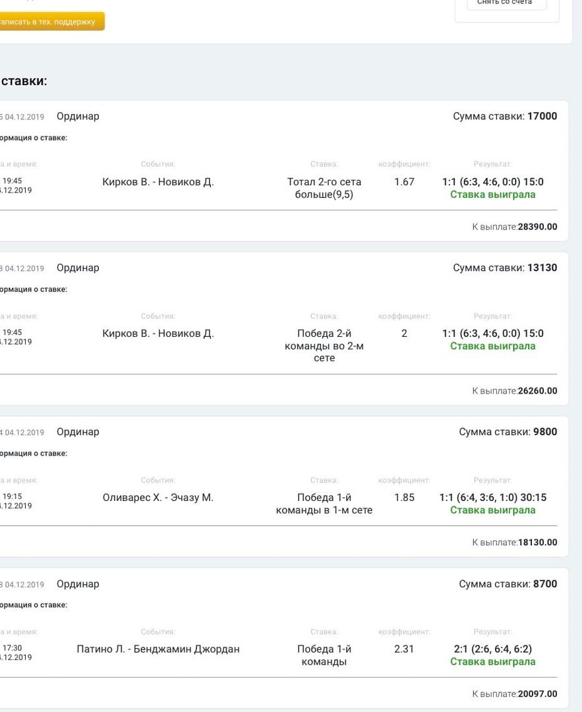The width and height of the screenshot is (582, 712).
Task: Select the "Победа 1-й команды в 1-м сете" bet
Action: (324, 504)
